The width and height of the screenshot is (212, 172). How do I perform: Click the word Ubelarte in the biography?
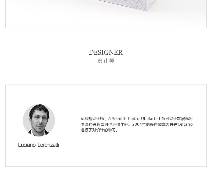[149, 119]
